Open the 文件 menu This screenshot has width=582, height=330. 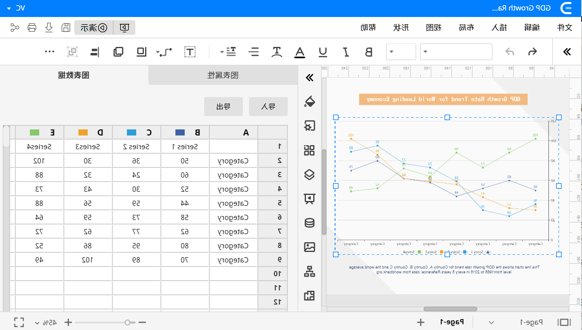click(565, 27)
